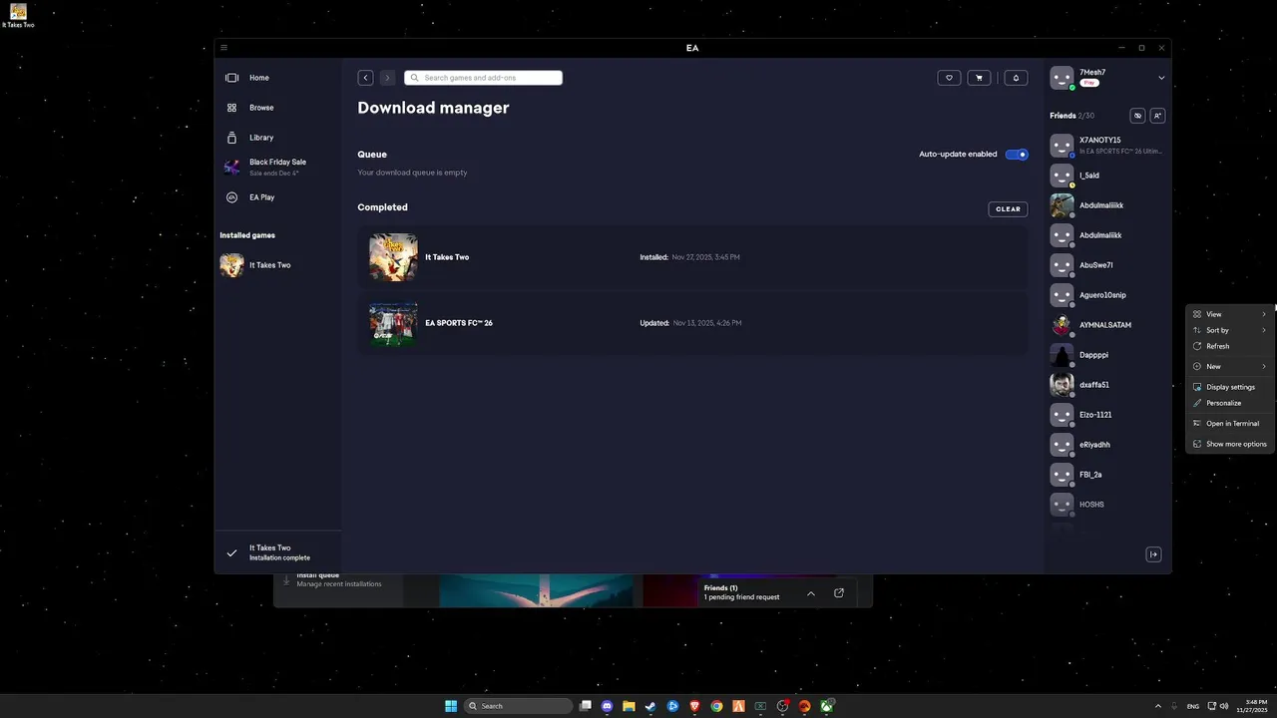
Task: Open It Takes Two desktop shortcut
Action: click(x=18, y=16)
